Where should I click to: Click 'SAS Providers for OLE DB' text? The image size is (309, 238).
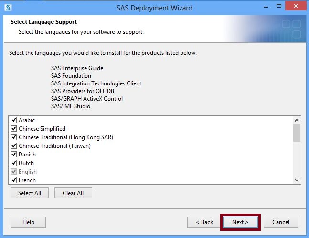(83, 91)
